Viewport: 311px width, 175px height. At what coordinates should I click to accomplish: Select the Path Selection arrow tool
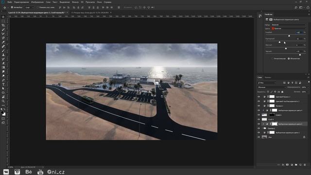pos(3,88)
